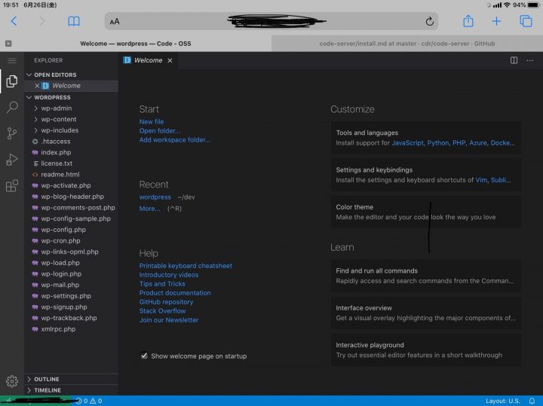Screen dimensions: 543x406
Task: Open a new Safari tab
Action: [x=496, y=21]
